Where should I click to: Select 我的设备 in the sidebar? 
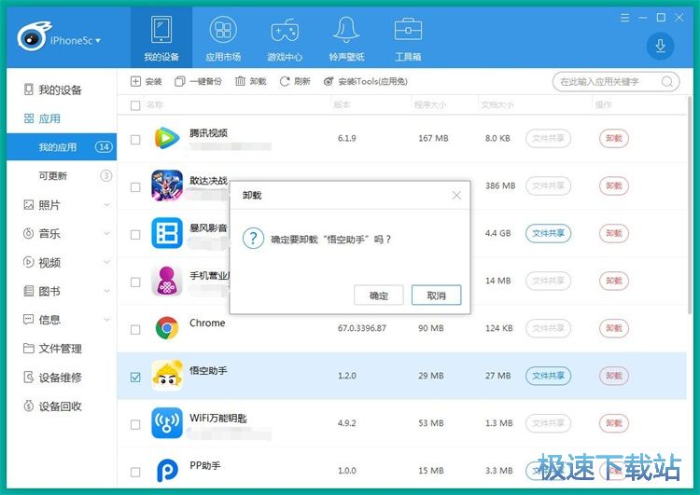[x=52, y=89]
